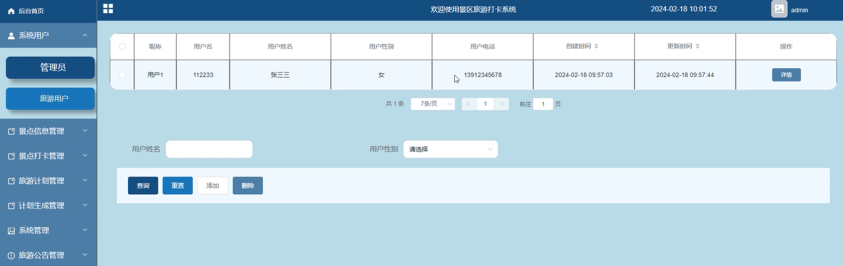Click the grid menu icon in header

(x=108, y=8)
